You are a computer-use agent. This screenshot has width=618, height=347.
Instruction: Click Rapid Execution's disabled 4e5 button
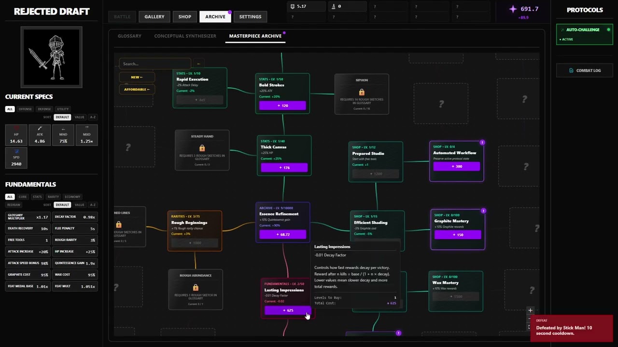tap(200, 100)
